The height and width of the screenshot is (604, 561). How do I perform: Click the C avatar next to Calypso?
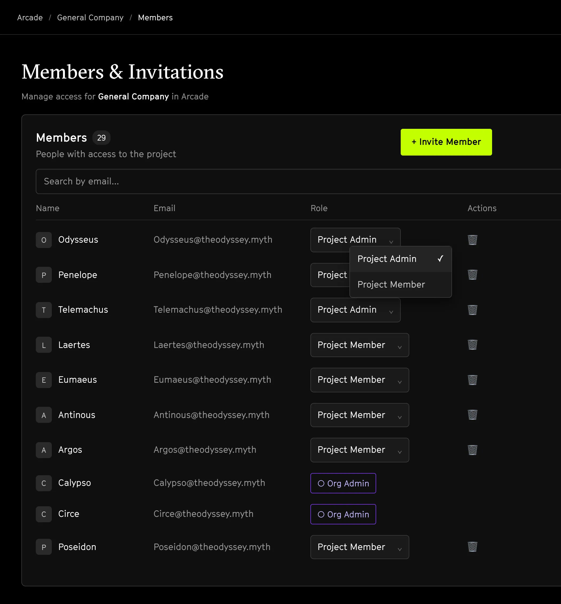click(x=44, y=483)
